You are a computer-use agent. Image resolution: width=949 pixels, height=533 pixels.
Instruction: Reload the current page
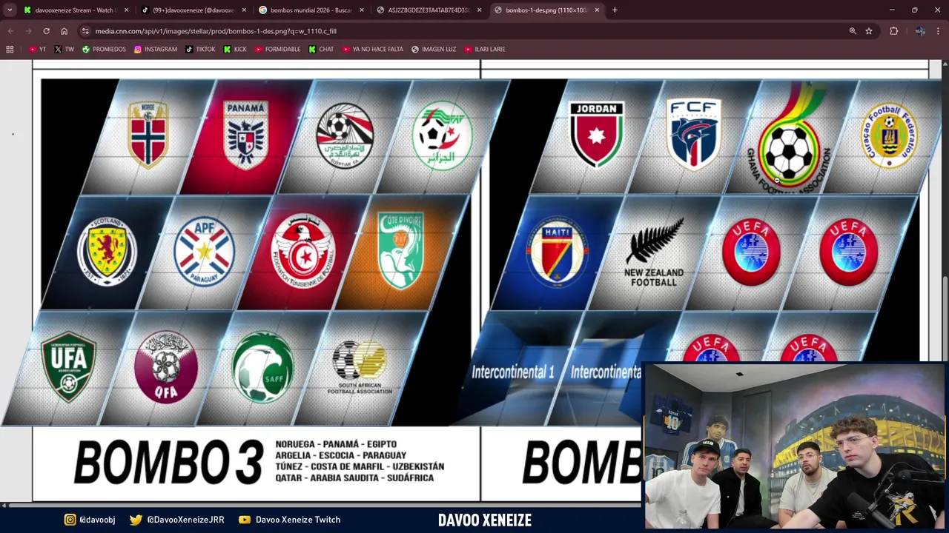46,31
